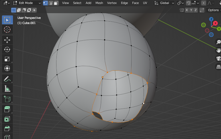Image resolution: width=221 pixels, height=139 pixels.
Task: Choose the Move tool
Action: (x=7, y=40)
